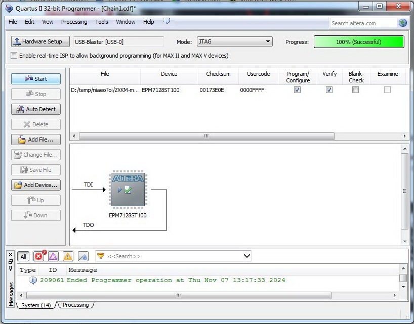
Task: Click the USB-Blaster [USB-0] hardware field
Action: [118, 42]
